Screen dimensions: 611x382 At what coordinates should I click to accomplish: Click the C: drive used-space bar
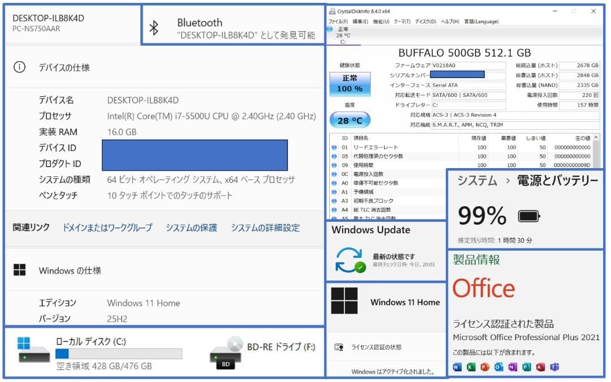coord(119,354)
